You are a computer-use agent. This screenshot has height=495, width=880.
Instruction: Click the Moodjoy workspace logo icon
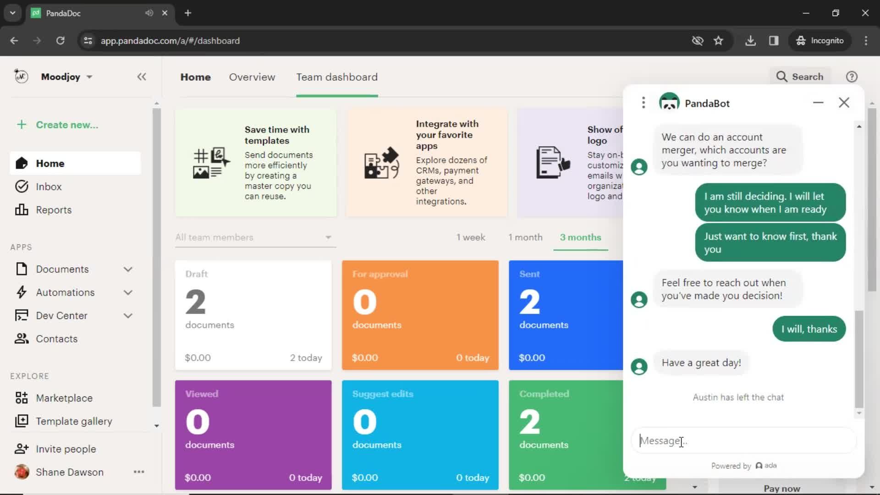(21, 77)
